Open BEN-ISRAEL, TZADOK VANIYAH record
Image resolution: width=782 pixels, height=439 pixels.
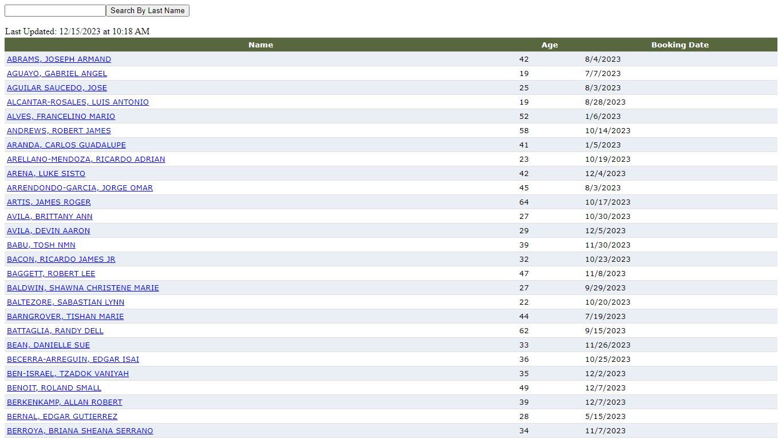(x=68, y=374)
